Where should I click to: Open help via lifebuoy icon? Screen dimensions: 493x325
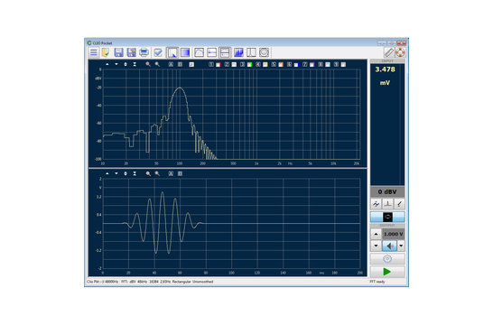(400, 52)
